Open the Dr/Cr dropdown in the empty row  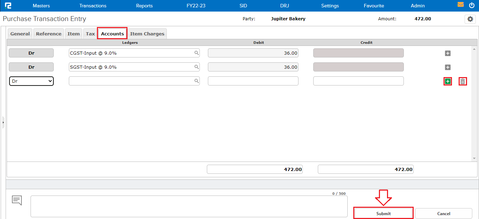[31, 81]
